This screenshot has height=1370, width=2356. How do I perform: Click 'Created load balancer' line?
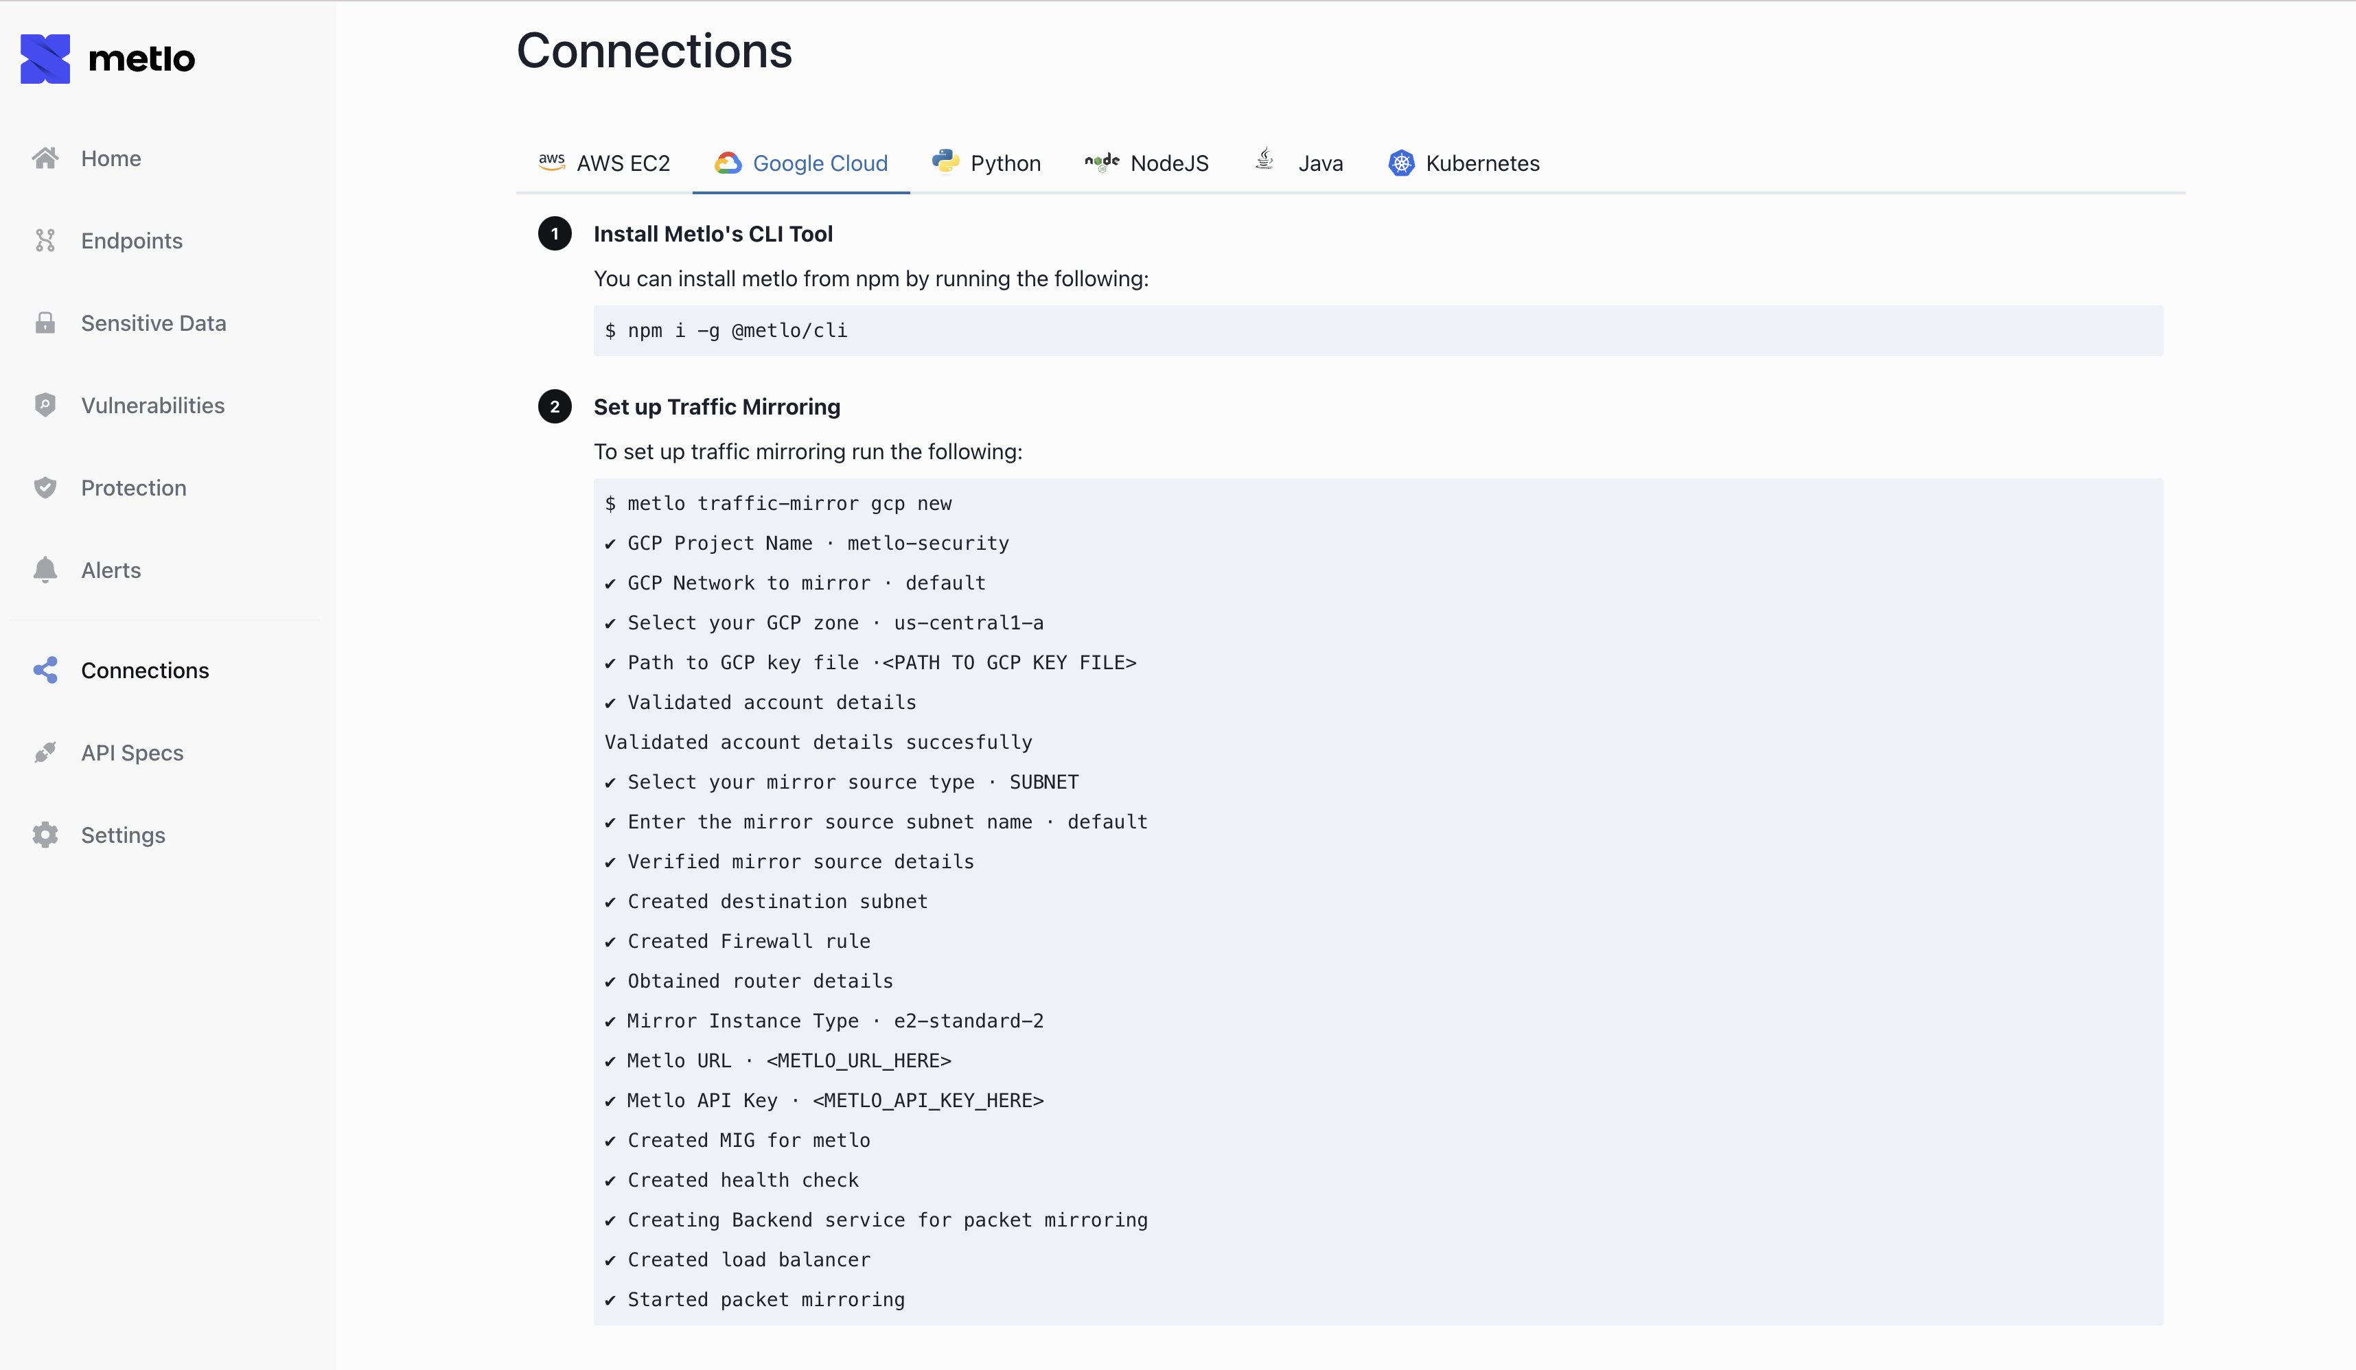click(x=738, y=1259)
